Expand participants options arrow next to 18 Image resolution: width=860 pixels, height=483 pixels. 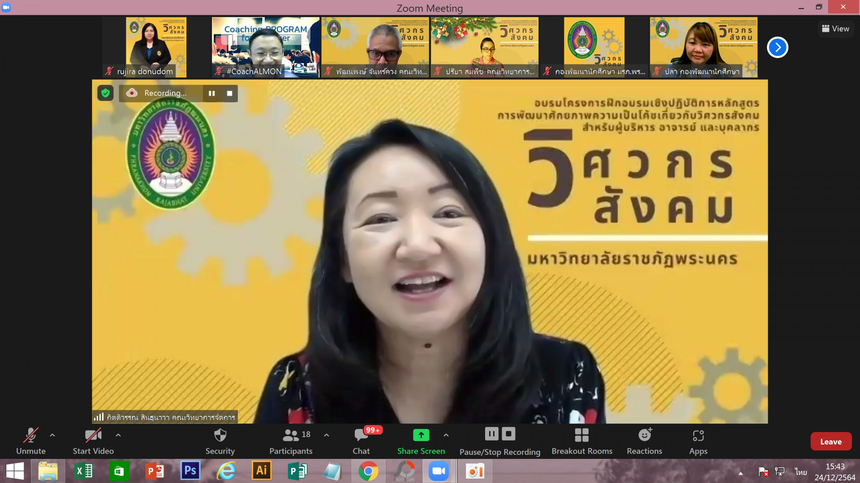(327, 435)
